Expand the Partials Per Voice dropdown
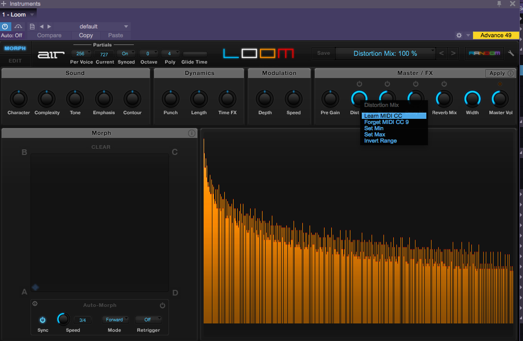The height and width of the screenshot is (341, 523). [x=81, y=54]
